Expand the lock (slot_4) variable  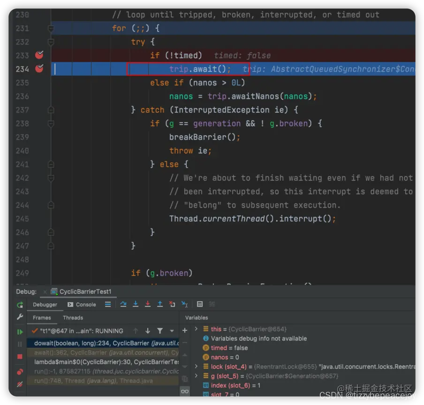(x=197, y=367)
